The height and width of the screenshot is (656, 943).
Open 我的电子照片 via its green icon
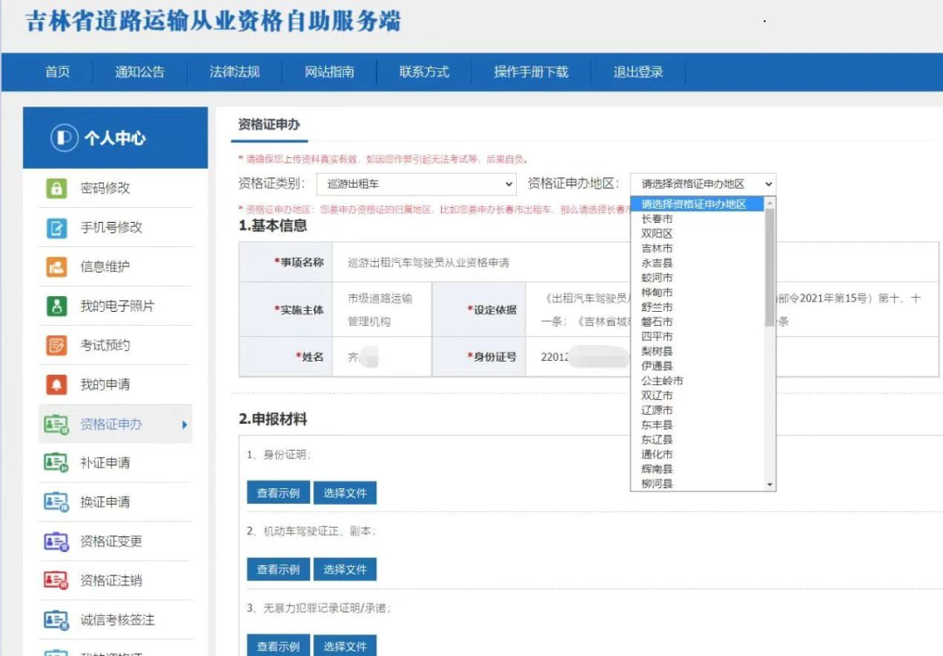[56, 306]
